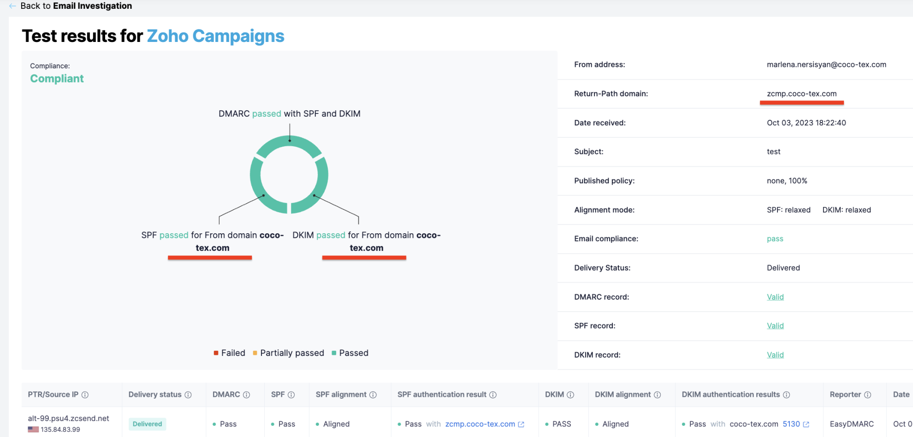Click the DKIM PASS cell
Viewport: 913px width, 437px height.
click(x=562, y=424)
